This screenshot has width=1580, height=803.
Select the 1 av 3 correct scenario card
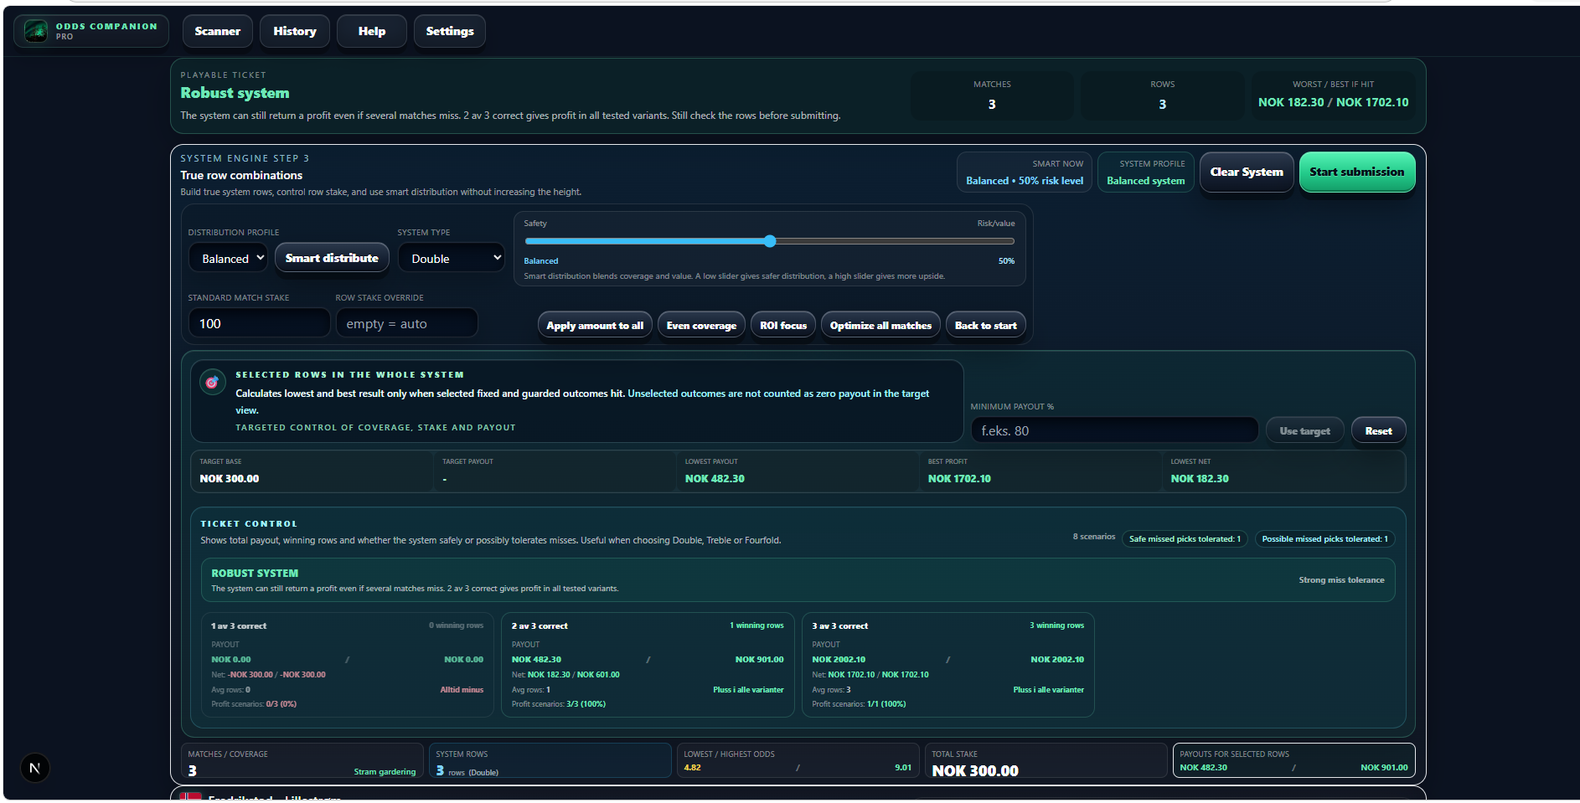coord(347,665)
